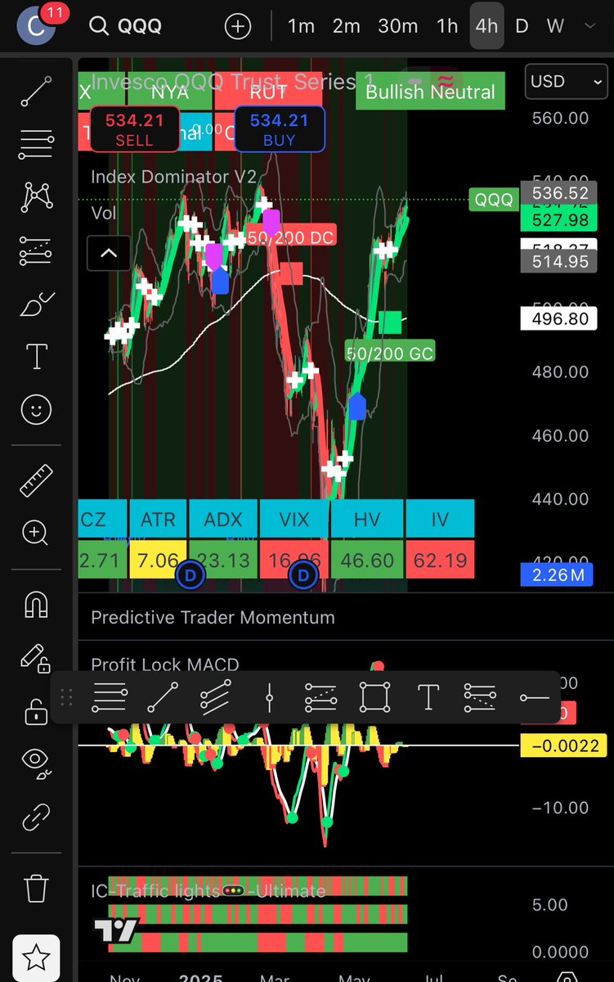Tap the SELL 534.21 button

coord(134,129)
